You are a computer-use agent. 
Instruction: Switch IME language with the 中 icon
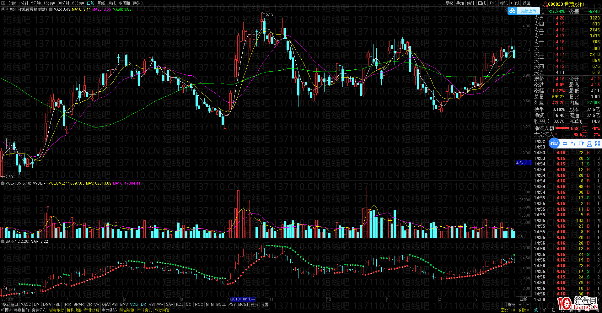(565, 144)
